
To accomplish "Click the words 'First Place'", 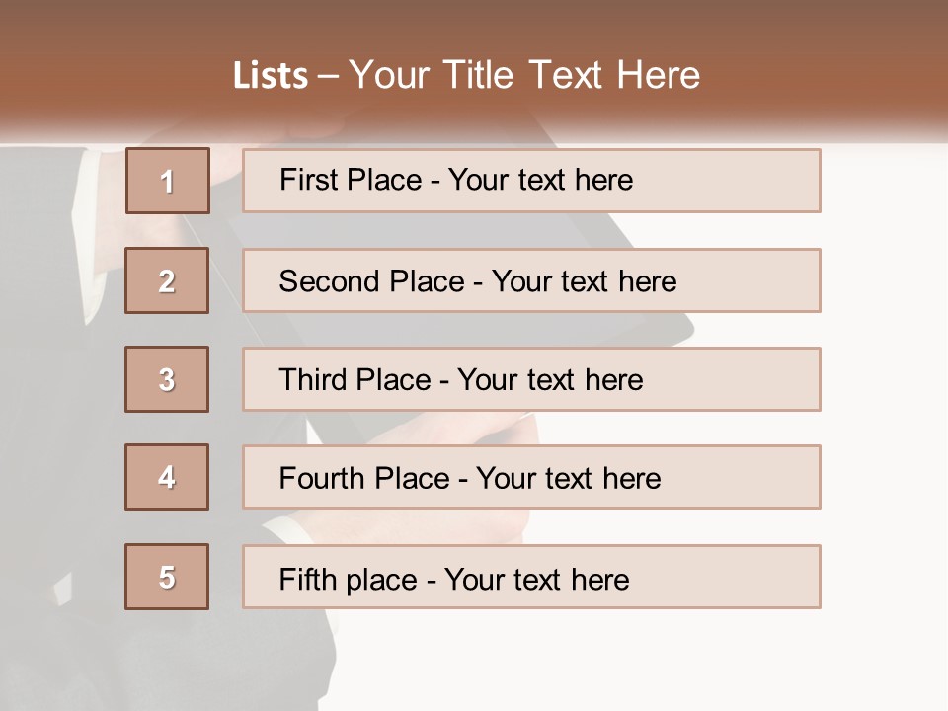I will [x=351, y=180].
